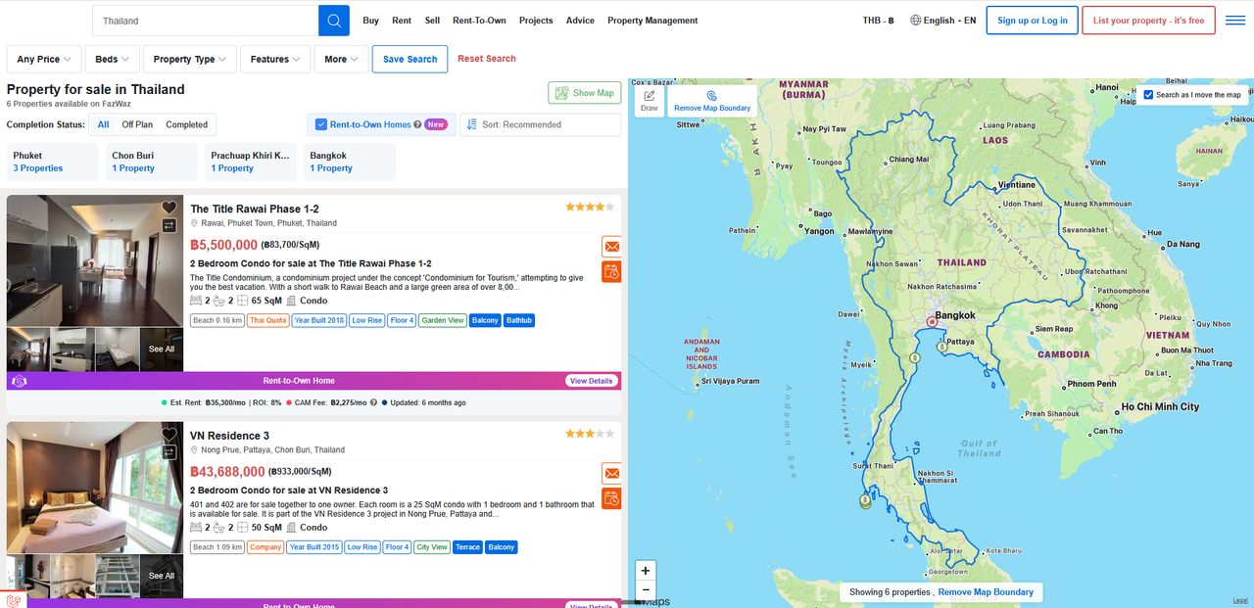
Task: Filter by Chon Buri 1 Property
Action: tap(152, 162)
